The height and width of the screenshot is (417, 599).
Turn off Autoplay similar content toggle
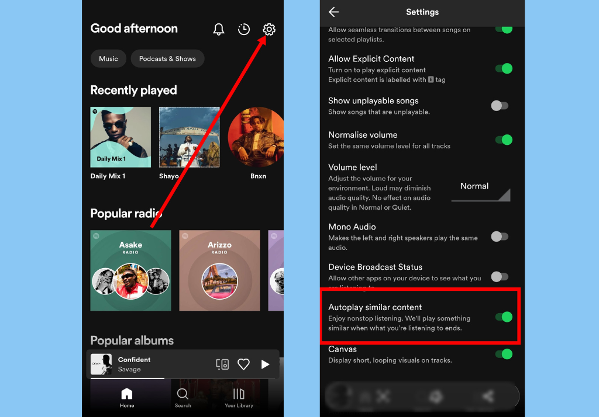pos(504,317)
